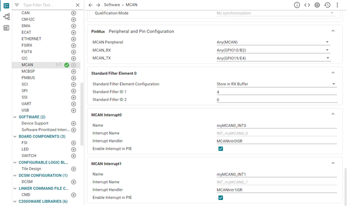Toggle Enable Interrupt in PIE for Interrupt1
This screenshot has height=206, width=347.
[221, 197]
